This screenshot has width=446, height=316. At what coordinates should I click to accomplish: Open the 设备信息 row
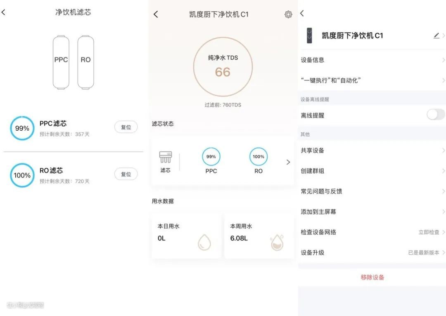pyautogui.click(x=372, y=60)
